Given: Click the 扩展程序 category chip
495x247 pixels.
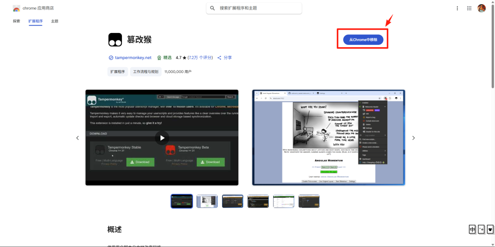Looking at the screenshot, I should point(118,71).
